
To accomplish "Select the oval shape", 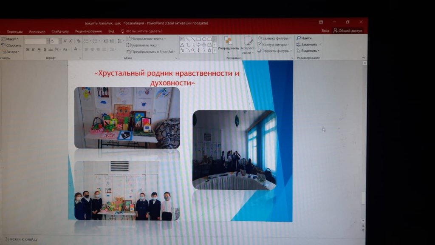I will [204, 39].
